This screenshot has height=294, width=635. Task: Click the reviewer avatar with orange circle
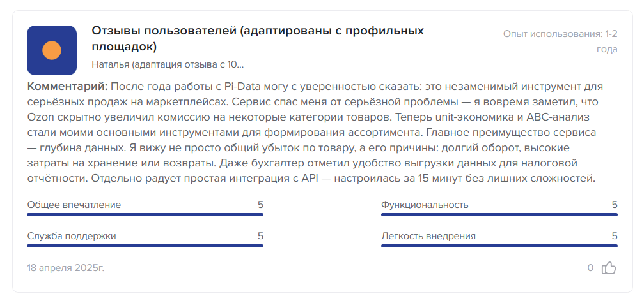[x=52, y=51]
